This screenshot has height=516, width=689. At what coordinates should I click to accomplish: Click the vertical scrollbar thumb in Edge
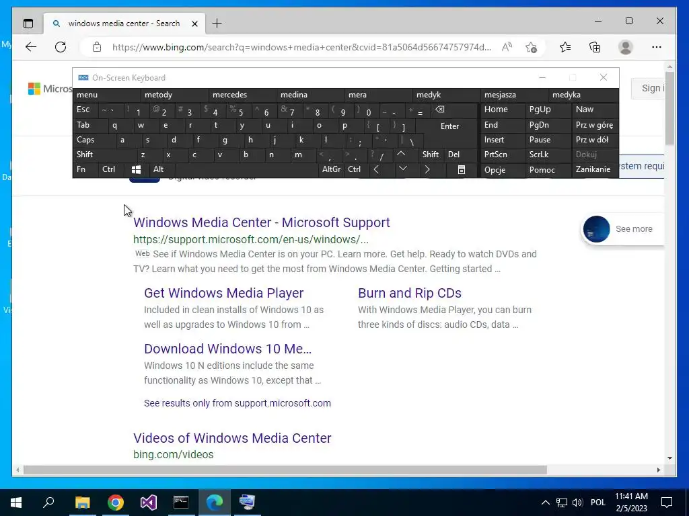pyautogui.click(x=669, y=108)
